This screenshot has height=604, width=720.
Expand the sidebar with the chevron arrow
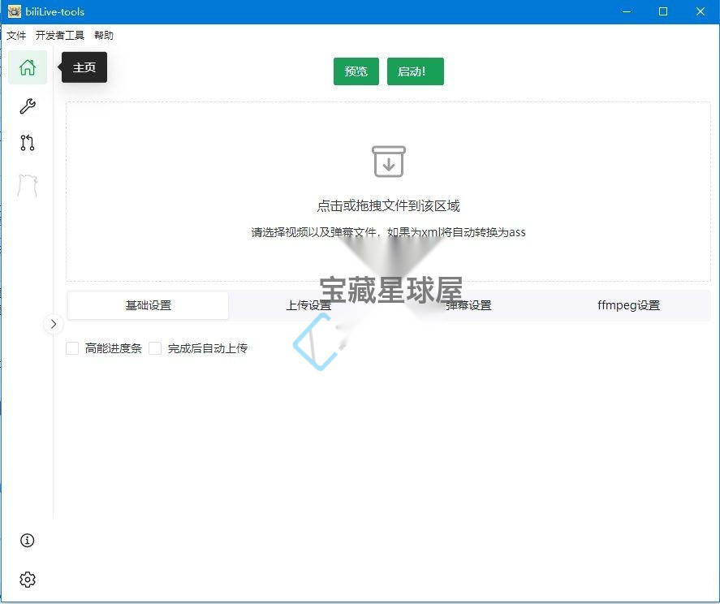[x=54, y=324]
